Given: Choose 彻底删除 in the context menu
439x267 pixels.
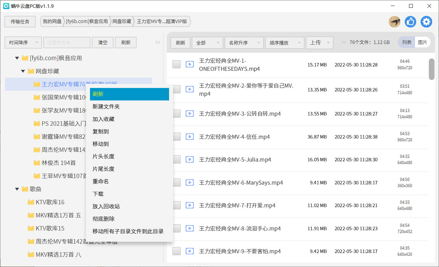Looking at the screenshot, I should click(129, 219).
